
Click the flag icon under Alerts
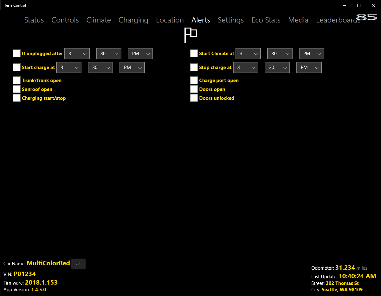pyautogui.click(x=191, y=35)
